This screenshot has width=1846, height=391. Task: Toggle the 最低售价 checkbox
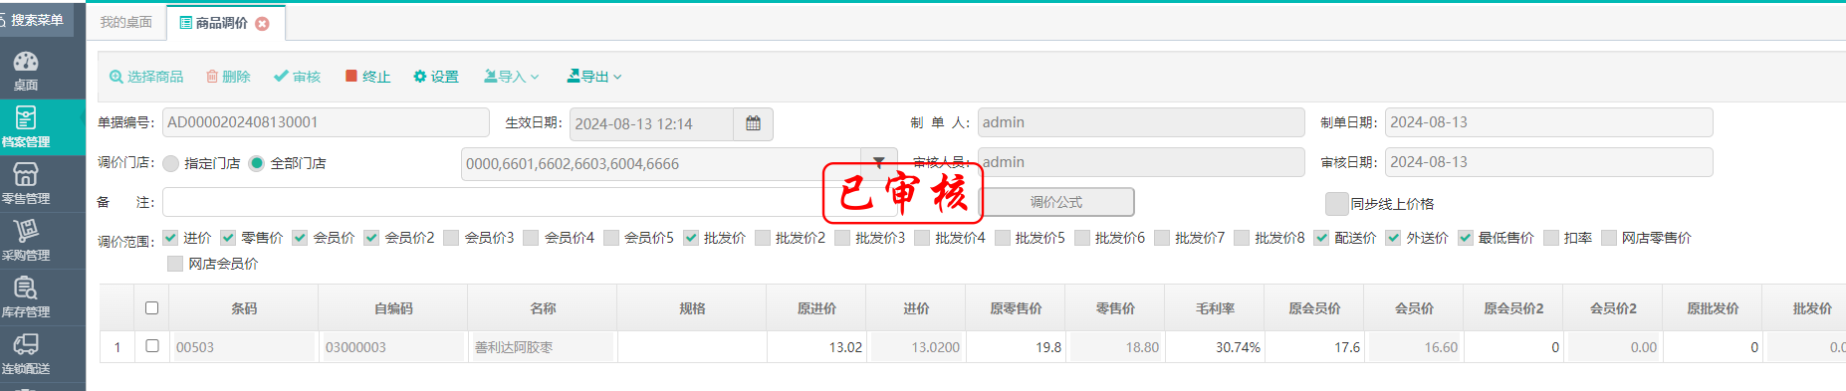[1465, 238]
